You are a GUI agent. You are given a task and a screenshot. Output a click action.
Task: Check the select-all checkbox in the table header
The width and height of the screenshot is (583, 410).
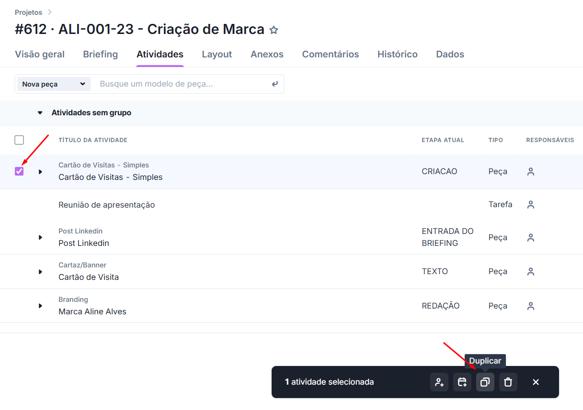point(19,140)
